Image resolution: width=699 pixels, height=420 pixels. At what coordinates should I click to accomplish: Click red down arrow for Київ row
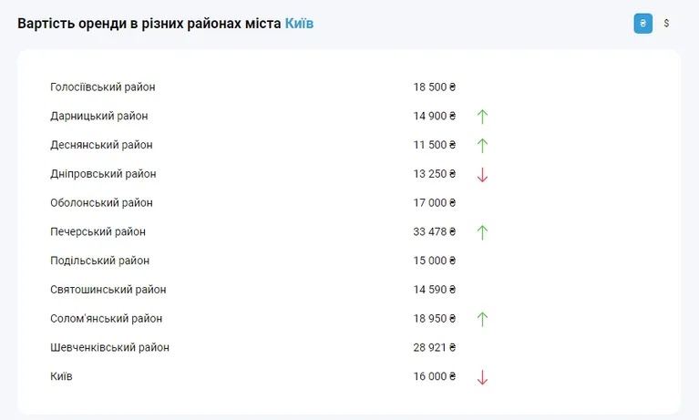pyautogui.click(x=482, y=376)
